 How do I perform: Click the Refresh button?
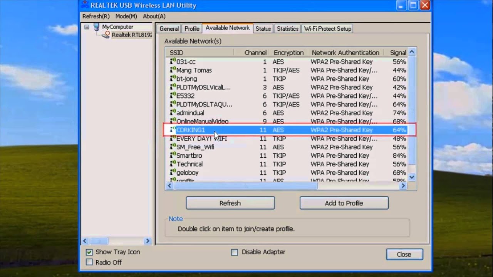pos(230,203)
